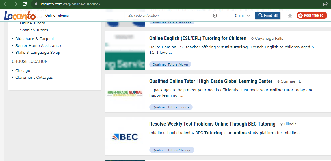Screen dimensions: 331x161
Task: Reload the page with the refresh icon
Action: click(25, 4)
